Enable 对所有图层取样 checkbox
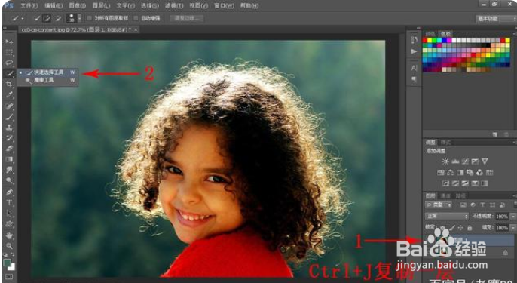517x283 pixels. [89, 19]
